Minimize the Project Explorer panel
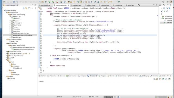 [x=33, y=5]
